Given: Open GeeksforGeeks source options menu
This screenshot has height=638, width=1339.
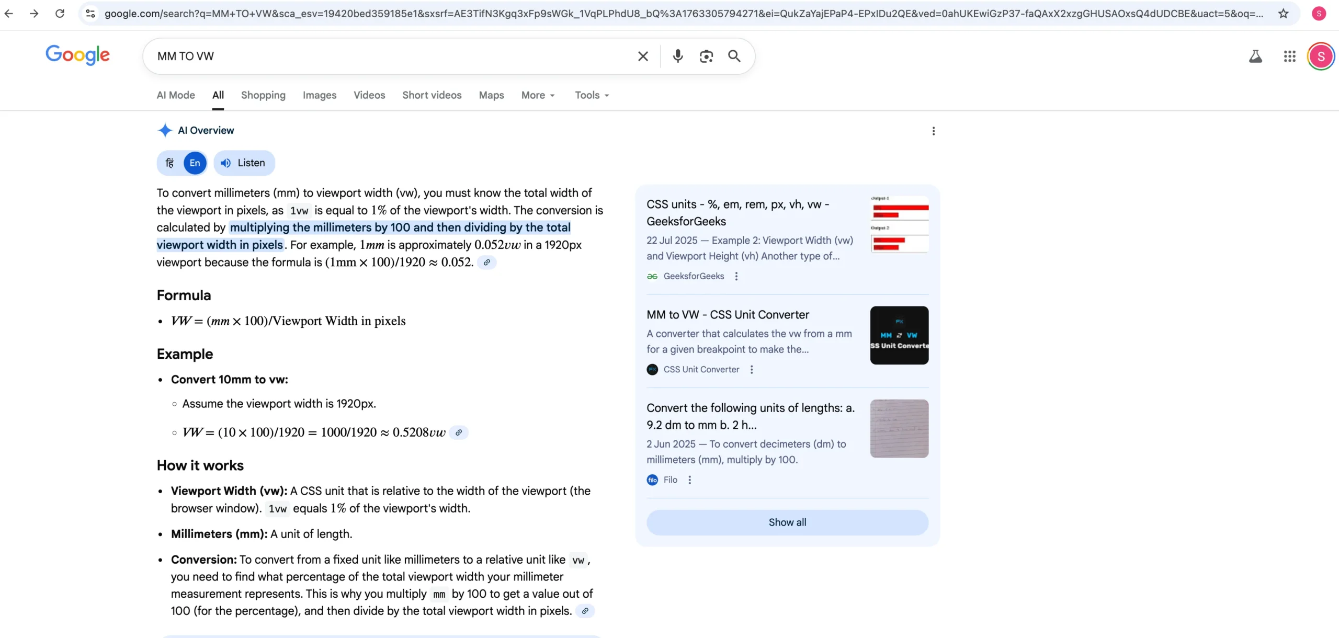Looking at the screenshot, I should pos(736,276).
